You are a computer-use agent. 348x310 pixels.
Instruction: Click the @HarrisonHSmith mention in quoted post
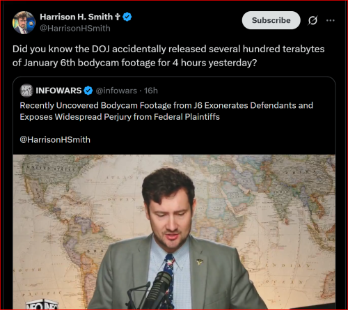click(x=55, y=140)
